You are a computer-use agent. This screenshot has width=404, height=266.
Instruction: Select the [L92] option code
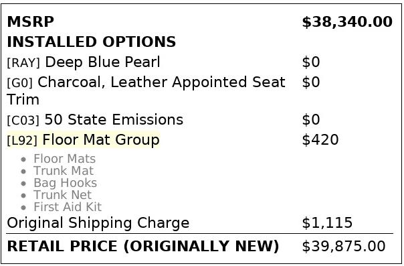click(x=22, y=141)
